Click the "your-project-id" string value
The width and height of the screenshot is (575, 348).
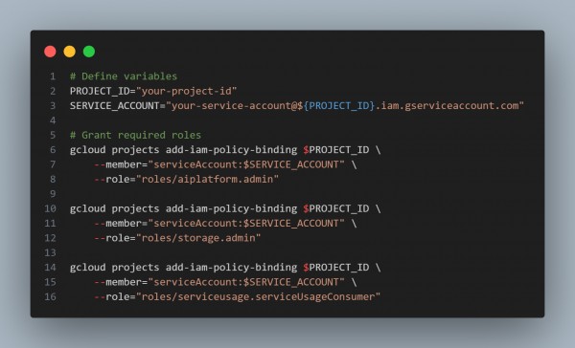click(x=187, y=91)
